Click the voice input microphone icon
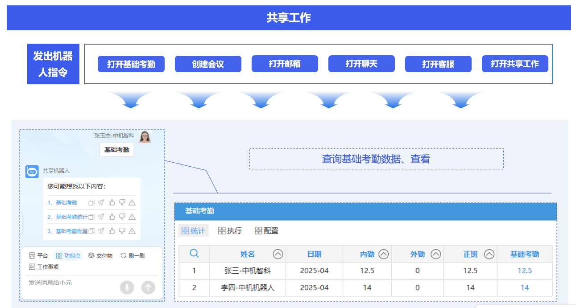The height and width of the screenshot is (308, 576). [x=127, y=287]
